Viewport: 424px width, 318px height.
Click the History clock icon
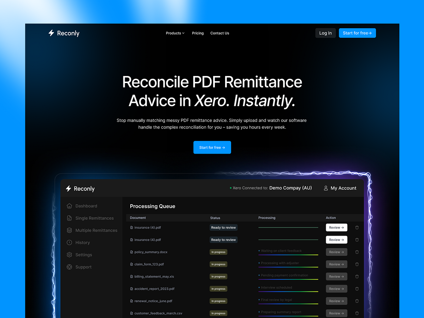69,242
